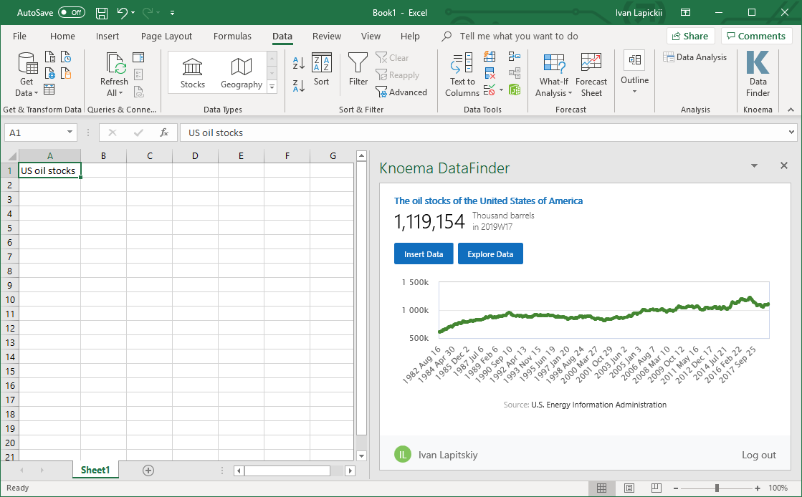Open the Formulas tab

pos(232,37)
